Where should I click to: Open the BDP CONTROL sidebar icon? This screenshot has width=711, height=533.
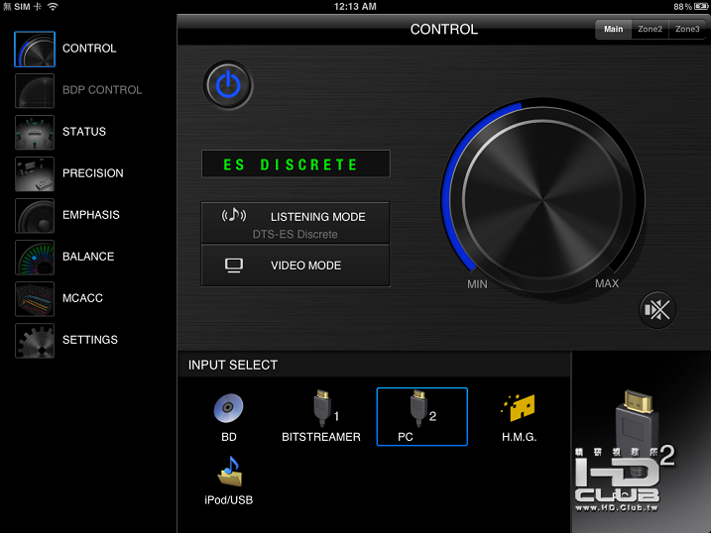(35, 90)
